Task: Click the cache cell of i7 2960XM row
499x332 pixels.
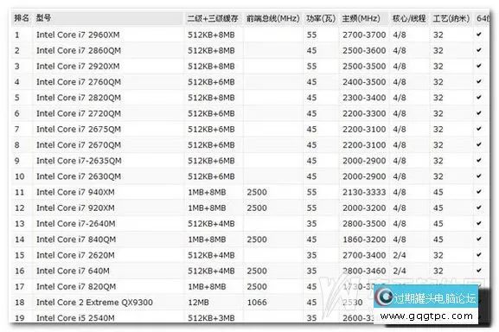Action: pyautogui.click(x=211, y=35)
